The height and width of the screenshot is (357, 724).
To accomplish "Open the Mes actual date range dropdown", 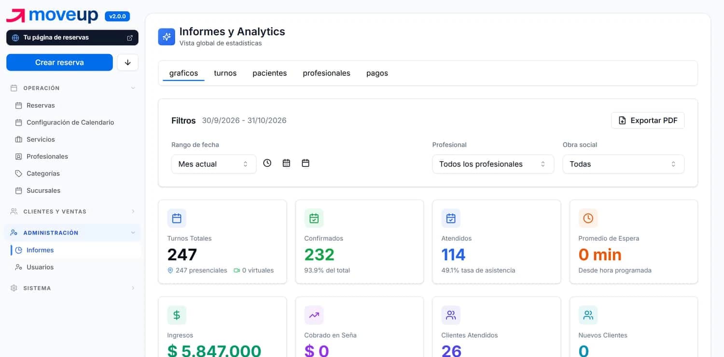I will [x=214, y=164].
